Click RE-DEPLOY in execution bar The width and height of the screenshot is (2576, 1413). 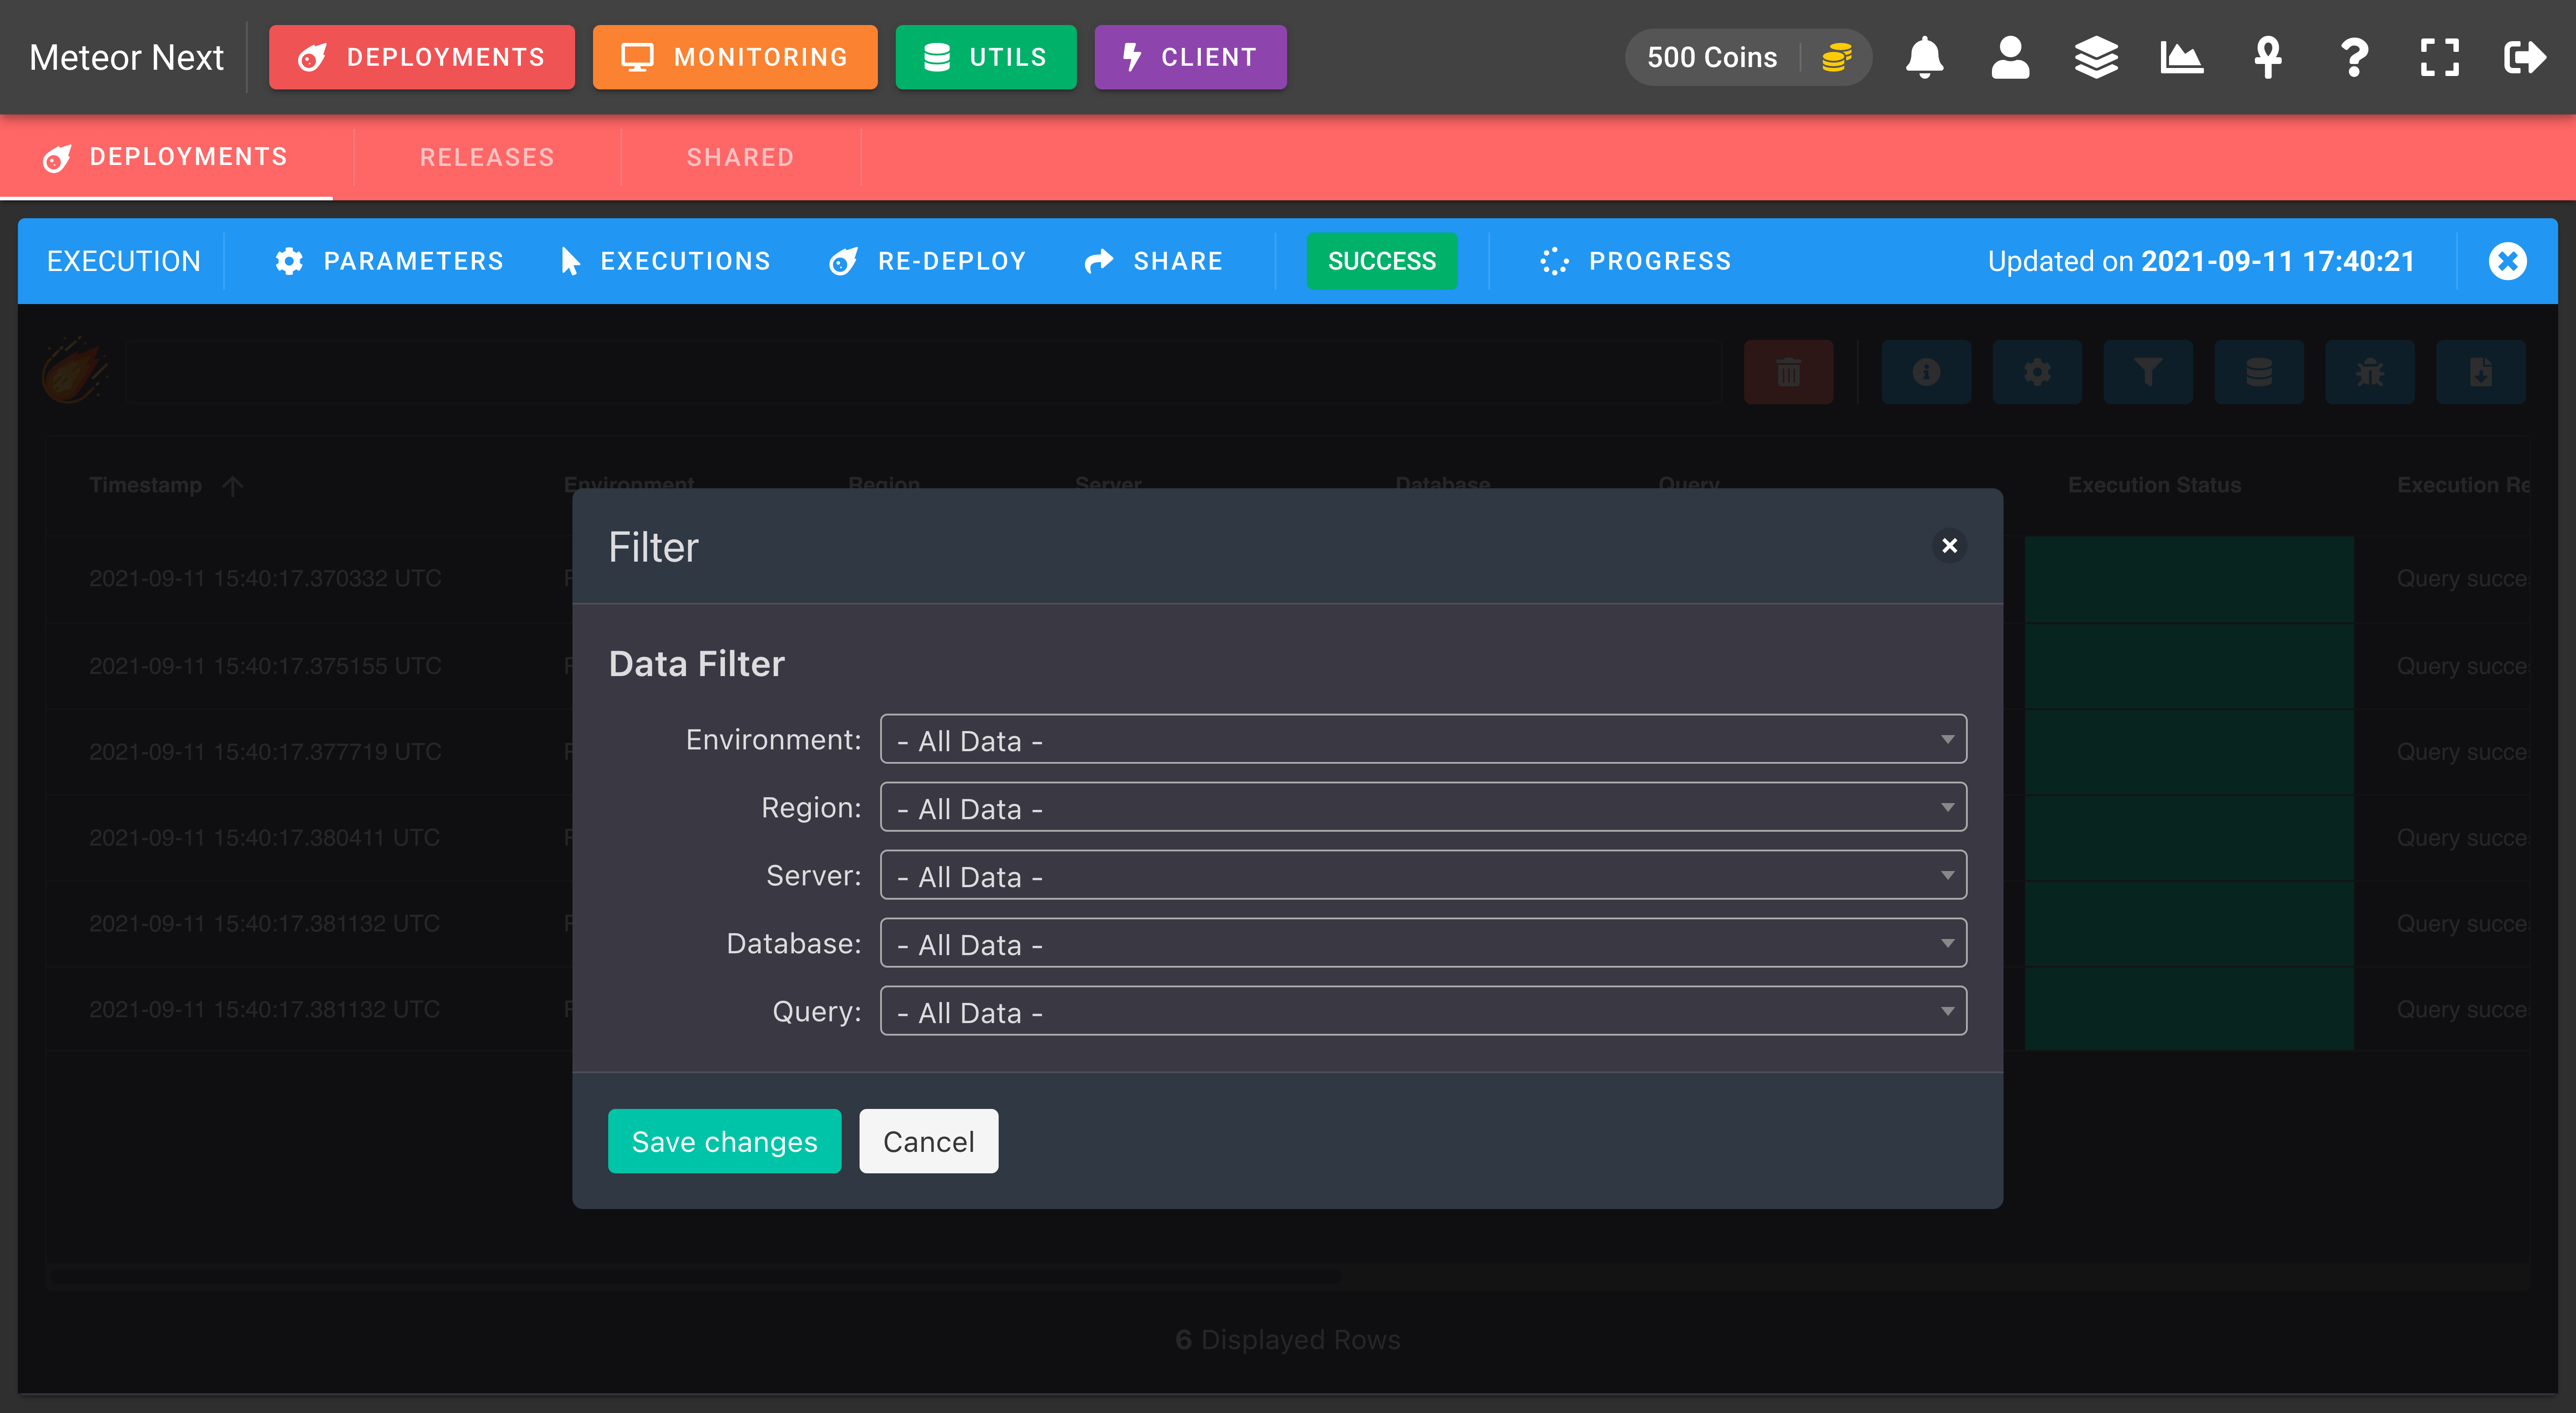tap(927, 261)
